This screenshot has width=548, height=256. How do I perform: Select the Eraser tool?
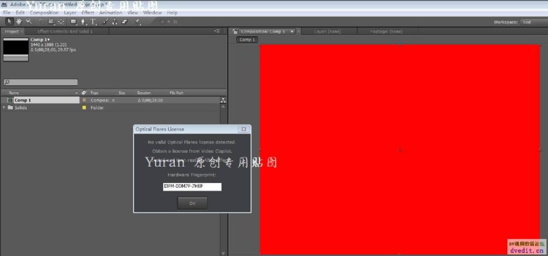(125, 22)
